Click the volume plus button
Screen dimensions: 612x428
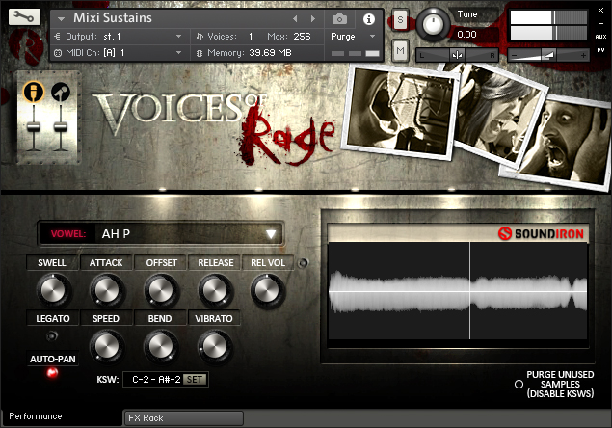tap(583, 56)
